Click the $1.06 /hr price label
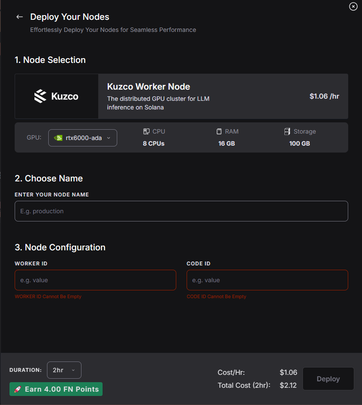 (x=324, y=97)
